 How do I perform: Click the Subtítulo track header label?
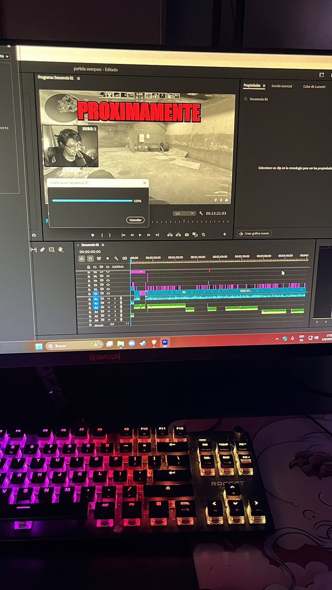point(118,267)
